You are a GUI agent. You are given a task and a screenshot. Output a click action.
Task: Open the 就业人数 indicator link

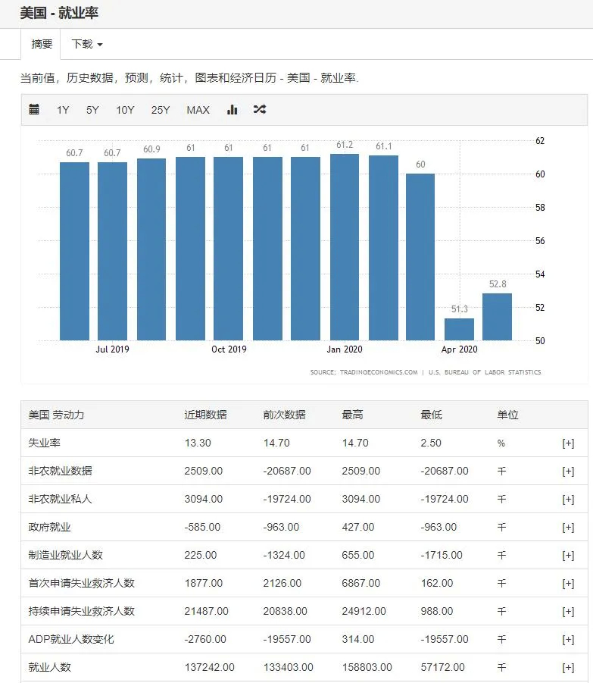[49, 667]
